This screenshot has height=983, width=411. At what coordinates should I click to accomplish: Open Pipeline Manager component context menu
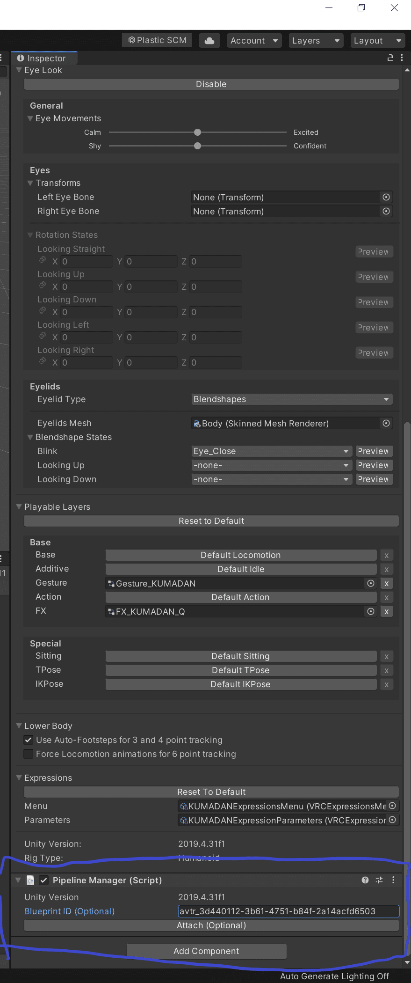393,880
